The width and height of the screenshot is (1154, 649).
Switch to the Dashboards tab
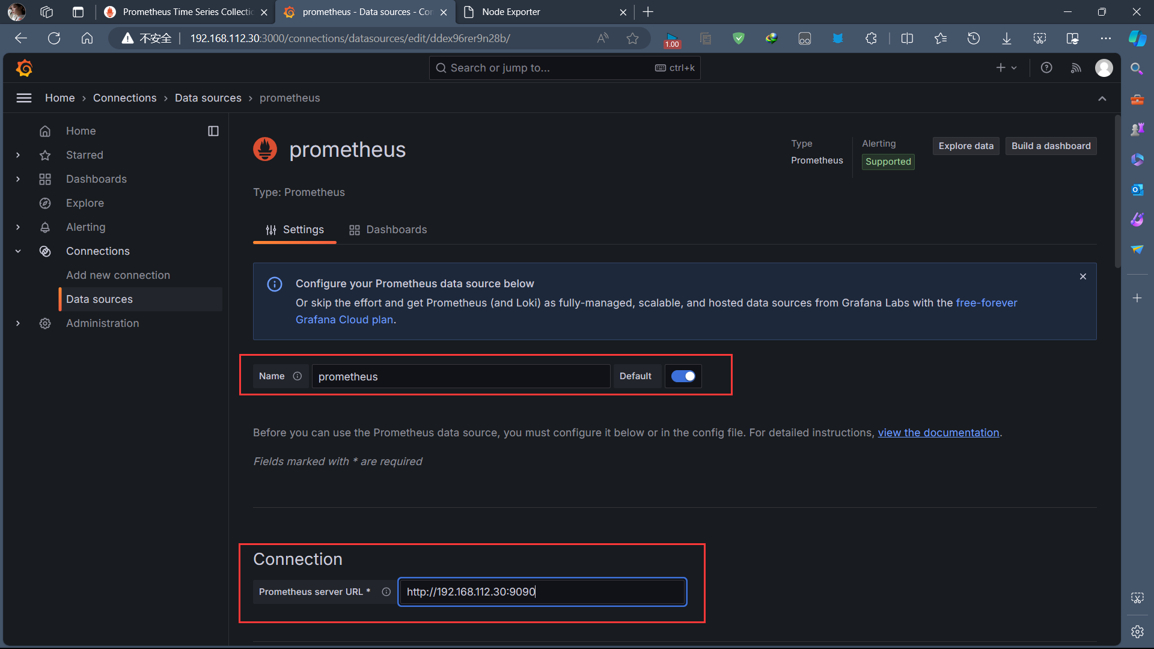coord(388,230)
